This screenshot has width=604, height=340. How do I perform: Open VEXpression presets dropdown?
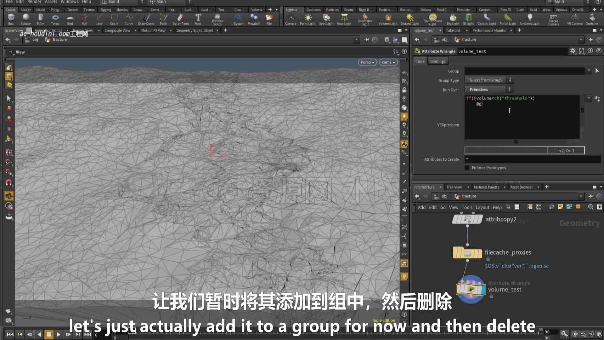pos(589,98)
